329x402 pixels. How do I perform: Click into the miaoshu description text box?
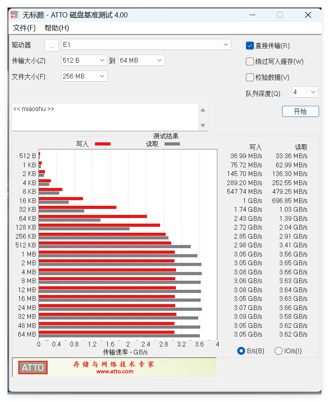[x=105, y=117]
